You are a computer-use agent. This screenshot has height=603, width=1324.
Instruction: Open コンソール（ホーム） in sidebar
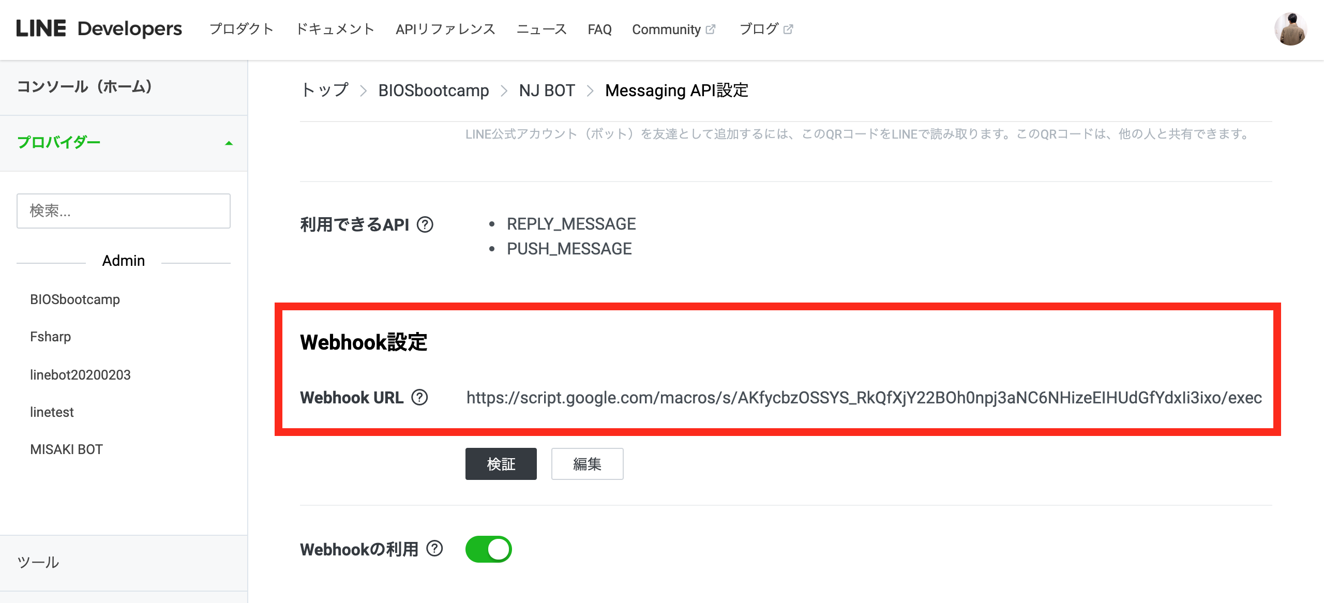[124, 87]
